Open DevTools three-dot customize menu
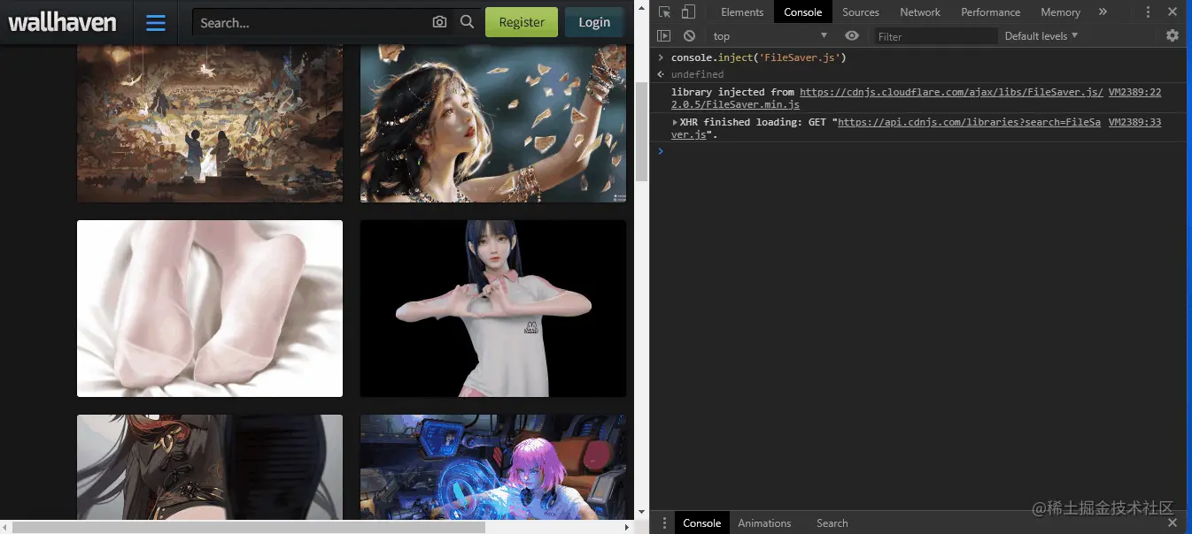This screenshot has width=1192, height=534. click(1148, 11)
